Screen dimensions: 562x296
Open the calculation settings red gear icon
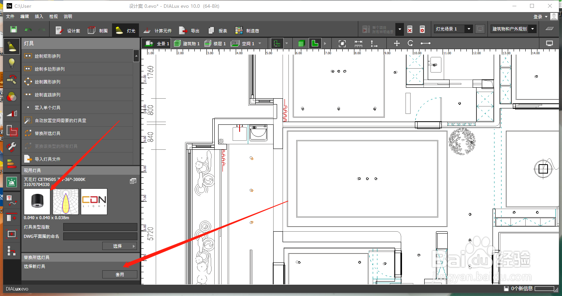pos(422,30)
